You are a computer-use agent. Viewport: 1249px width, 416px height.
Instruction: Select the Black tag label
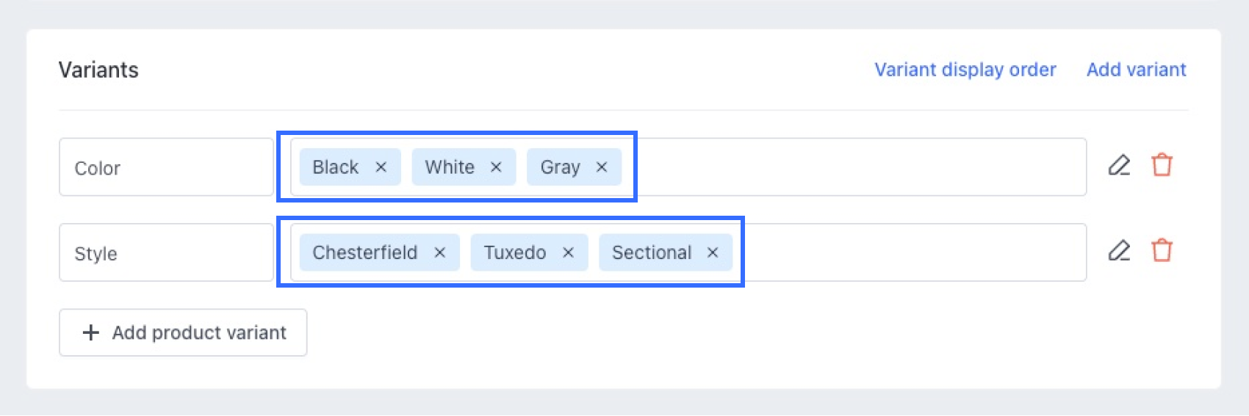pos(335,167)
